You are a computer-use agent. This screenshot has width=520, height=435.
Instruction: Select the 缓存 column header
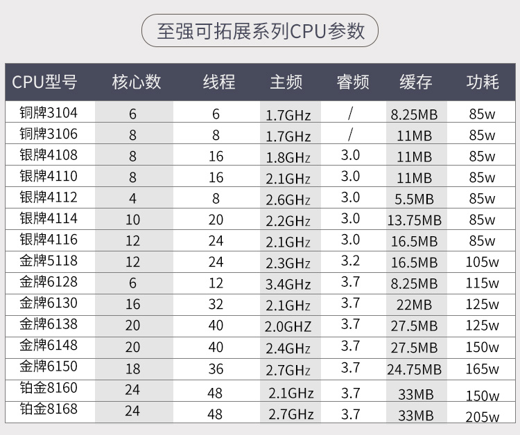pyautogui.click(x=415, y=82)
